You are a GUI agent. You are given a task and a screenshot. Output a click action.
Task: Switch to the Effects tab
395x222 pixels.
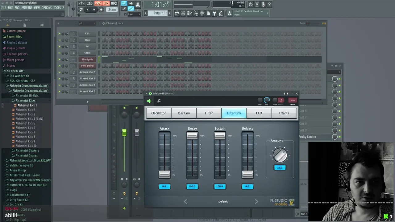284,113
